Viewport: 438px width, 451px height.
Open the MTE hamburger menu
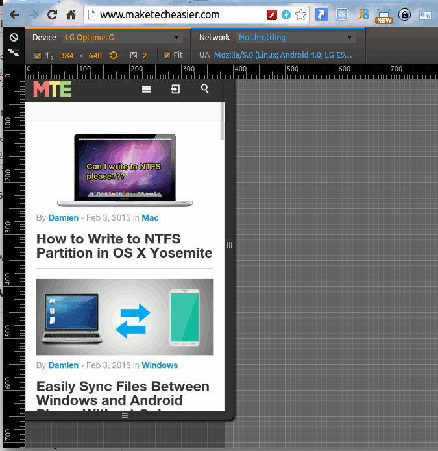click(x=147, y=90)
